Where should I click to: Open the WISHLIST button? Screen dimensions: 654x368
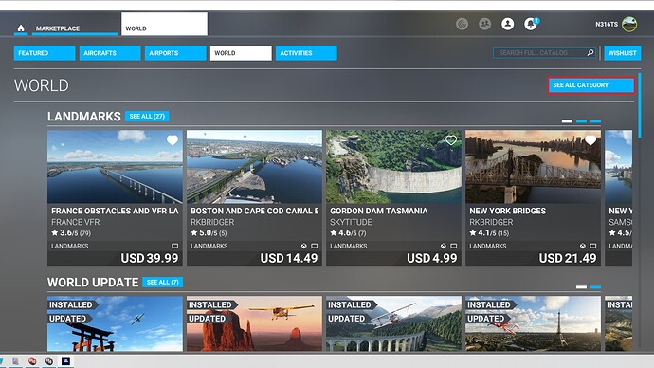623,53
